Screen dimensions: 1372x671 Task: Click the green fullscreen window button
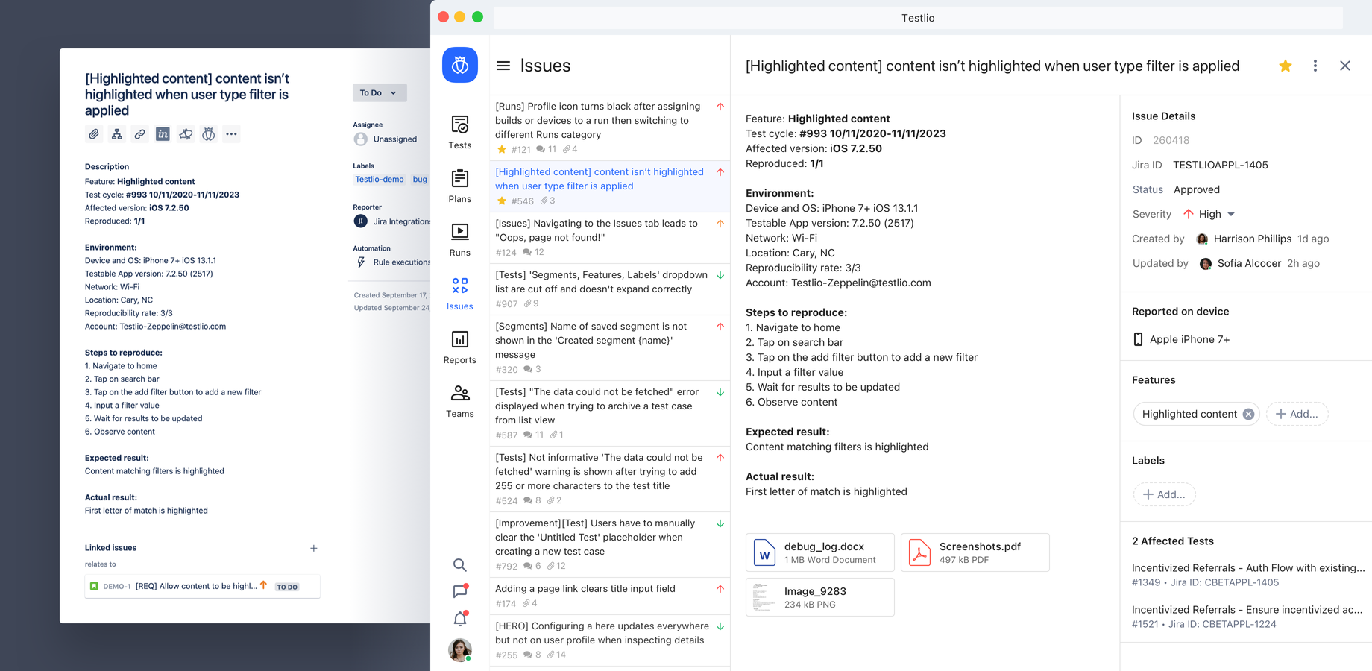(477, 16)
